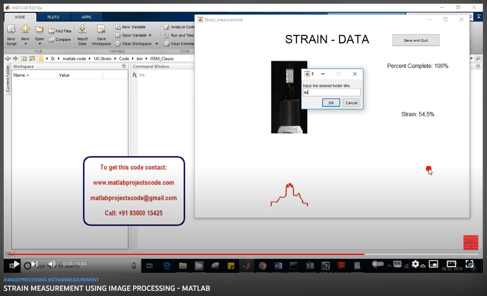This screenshot has height=296, width=487.
Task: Switch the video to miniplayer
Action: point(433,264)
